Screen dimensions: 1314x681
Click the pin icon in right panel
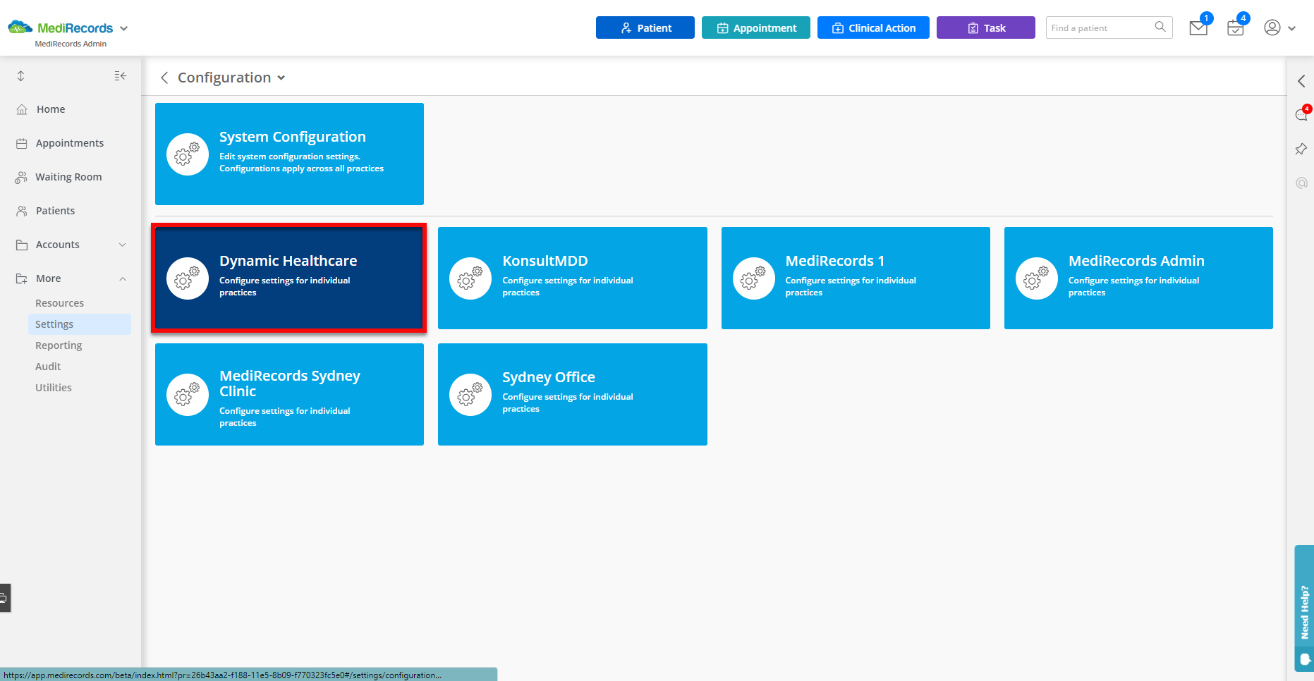[1301, 149]
